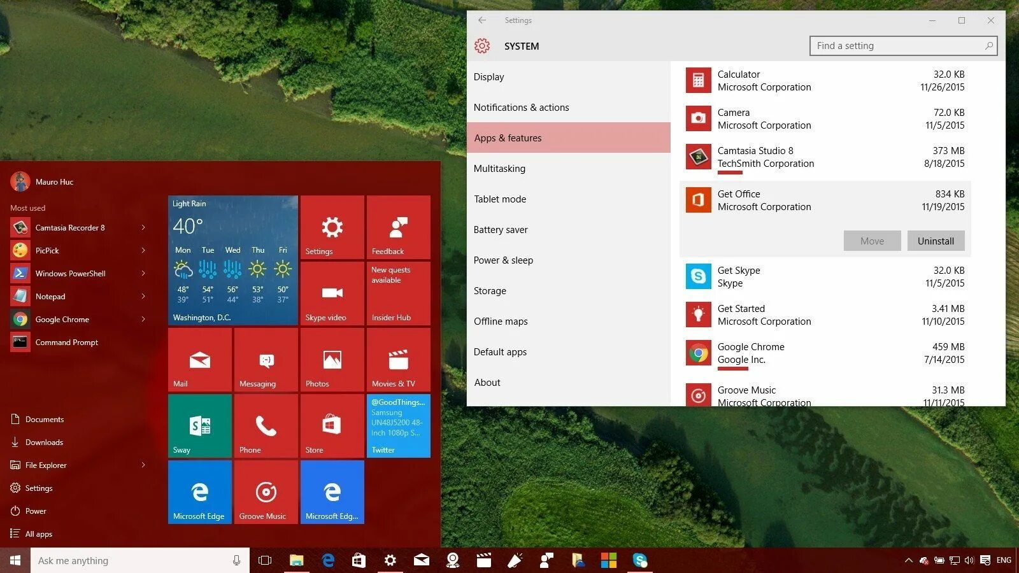Expand Google Chrome jump list arrow
The width and height of the screenshot is (1019, 573).
pos(143,319)
